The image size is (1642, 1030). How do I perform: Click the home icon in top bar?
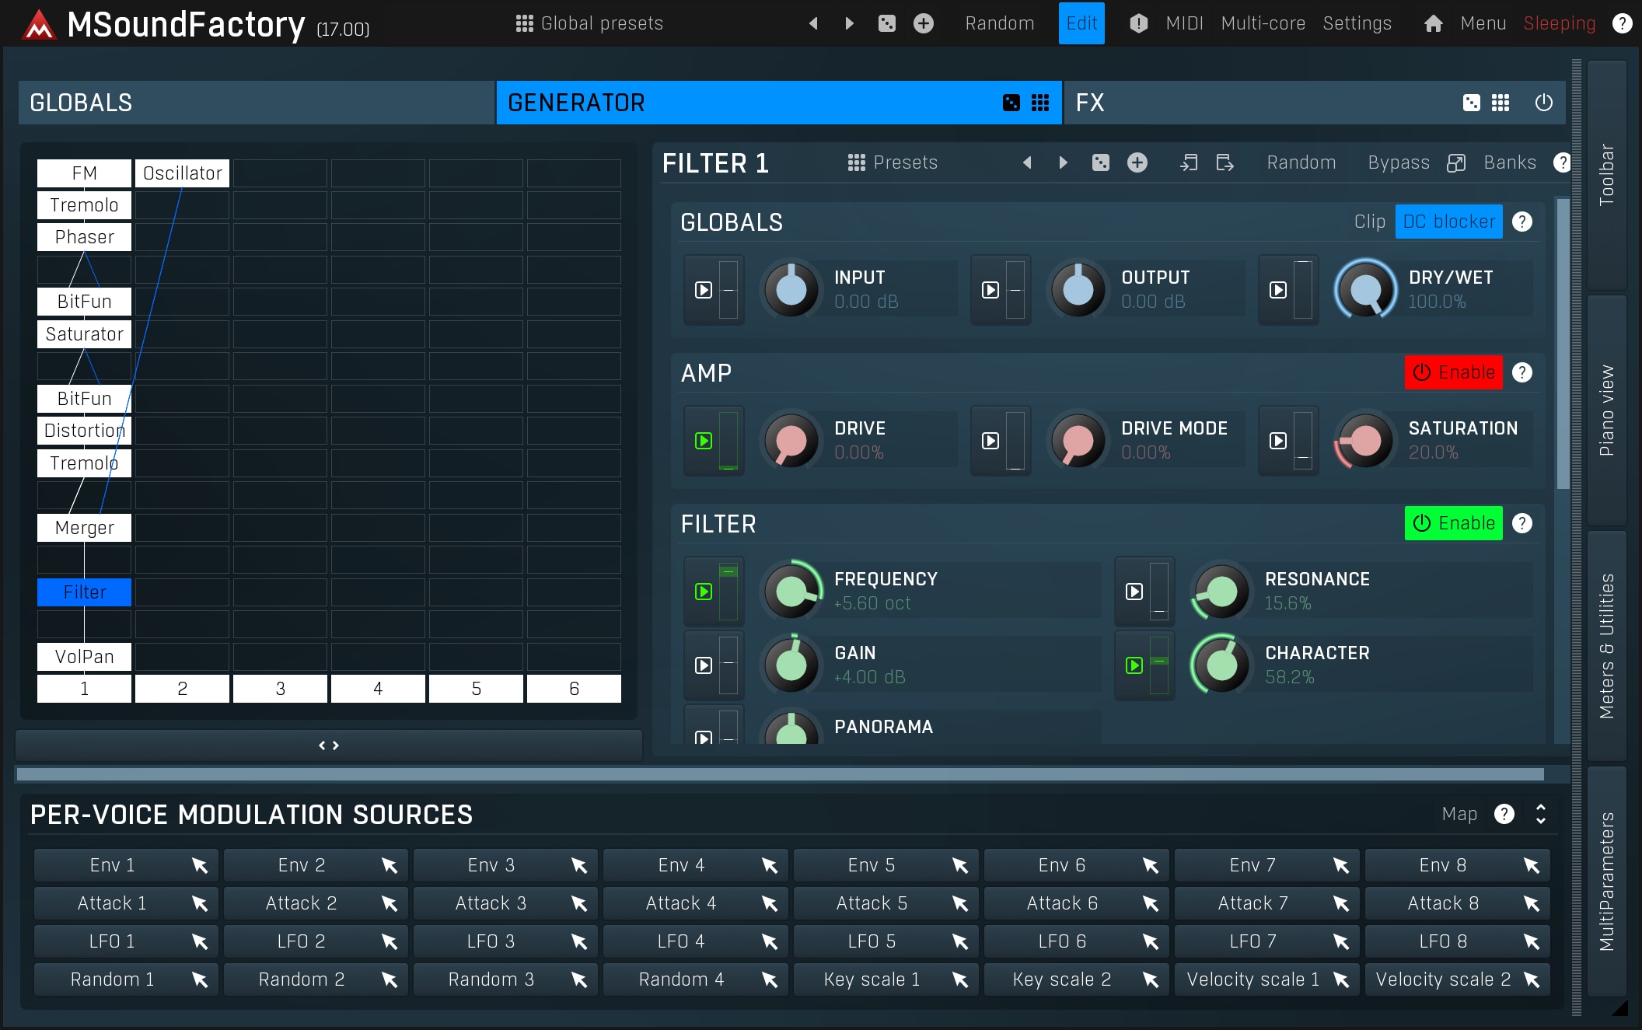point(1433,23)
